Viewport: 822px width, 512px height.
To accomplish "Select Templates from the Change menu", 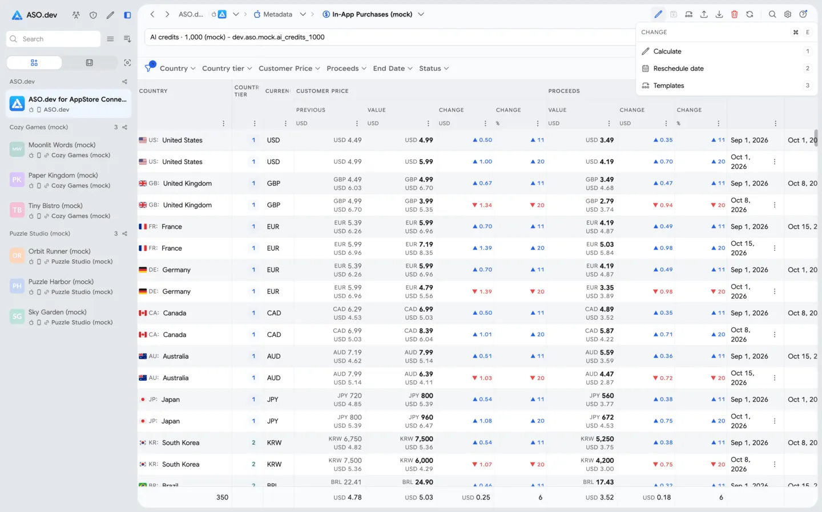I will pos(726,86).
